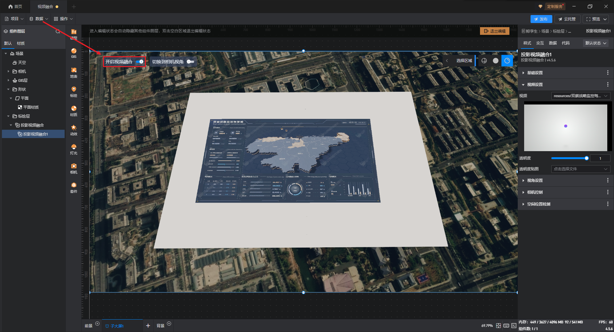Collapse the 视频设置 section
The height and width of the screenshot is (332, 614).
pos(523,85)
